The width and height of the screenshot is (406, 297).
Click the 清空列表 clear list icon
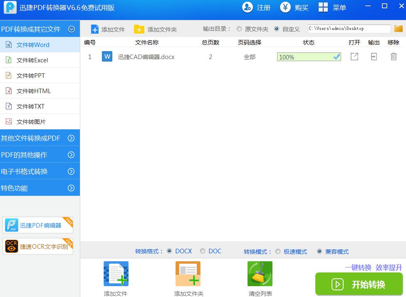260,274
